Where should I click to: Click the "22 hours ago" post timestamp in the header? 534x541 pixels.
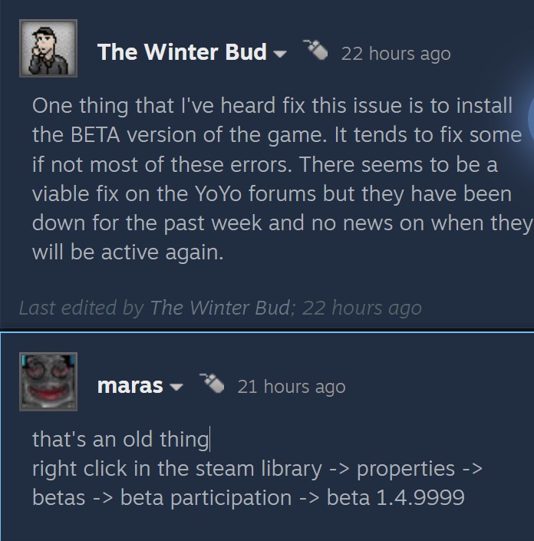[x=395, y=54]
